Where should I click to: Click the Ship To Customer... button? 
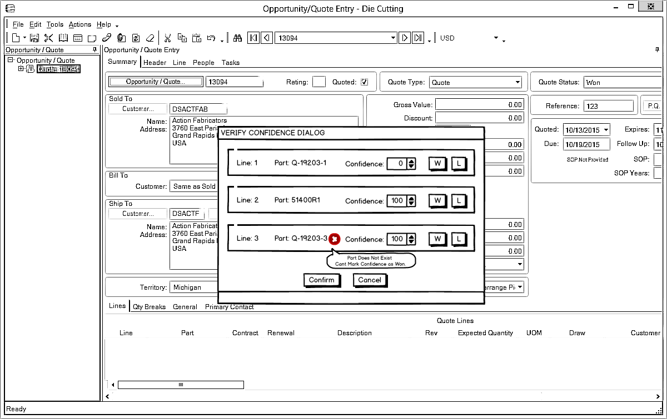138,214
